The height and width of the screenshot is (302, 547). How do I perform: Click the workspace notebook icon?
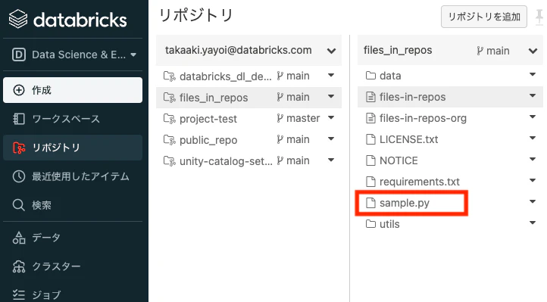(19, 119)
